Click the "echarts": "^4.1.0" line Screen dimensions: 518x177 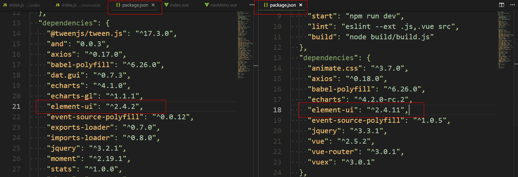pos(88,86)
